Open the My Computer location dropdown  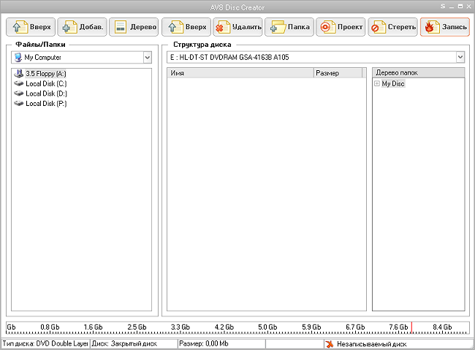147,57
